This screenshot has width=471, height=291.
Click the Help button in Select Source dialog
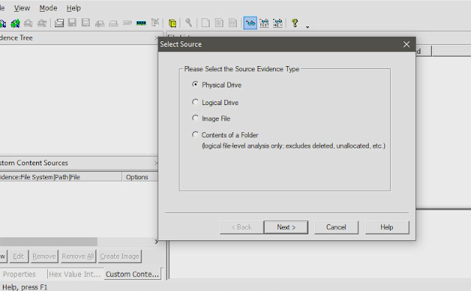(387, 227)
